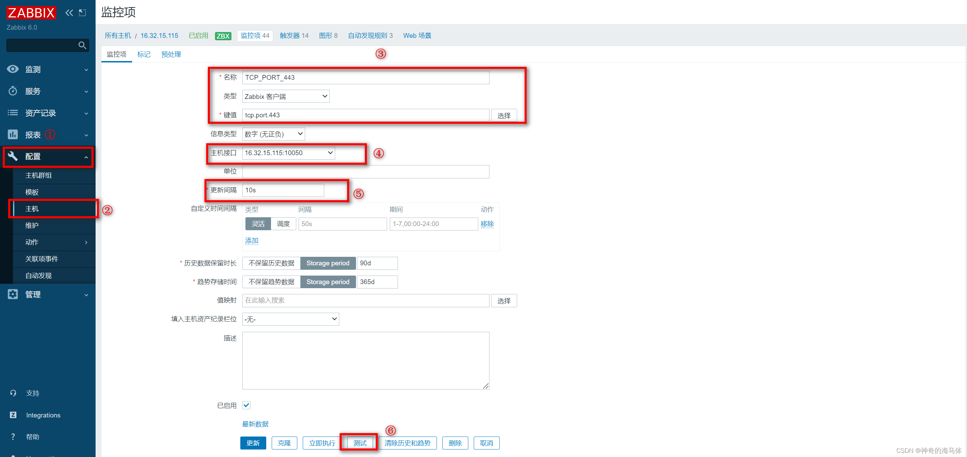Open the 信息类型 dropdown

273,134
